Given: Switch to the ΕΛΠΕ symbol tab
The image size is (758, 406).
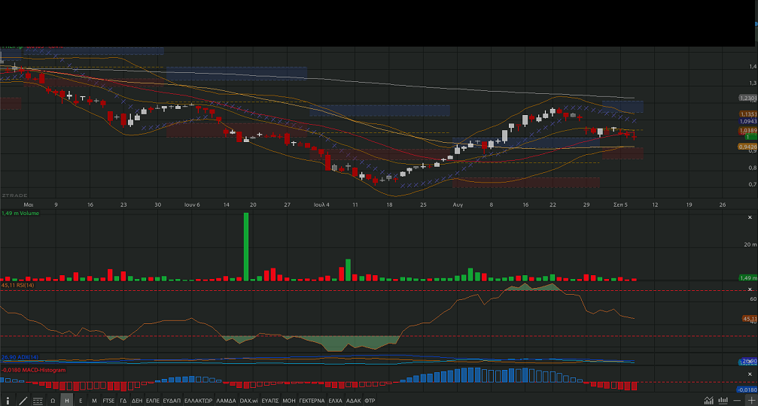Looking at the screenshot, I should pos(153,401).
